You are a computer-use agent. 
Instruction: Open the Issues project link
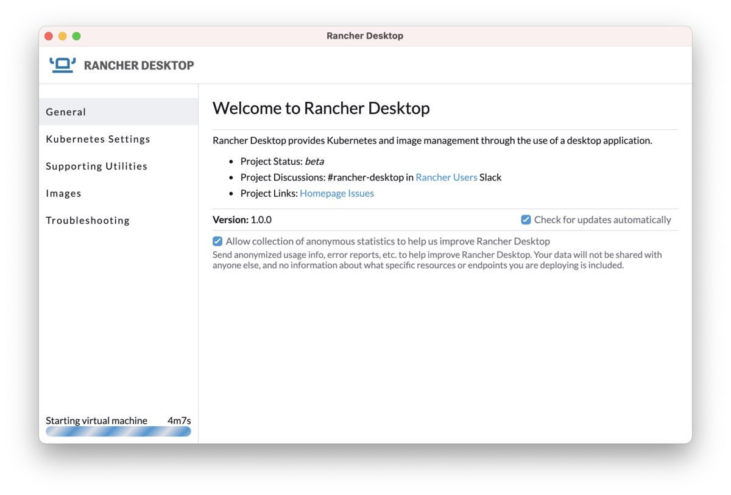[361, 193]
